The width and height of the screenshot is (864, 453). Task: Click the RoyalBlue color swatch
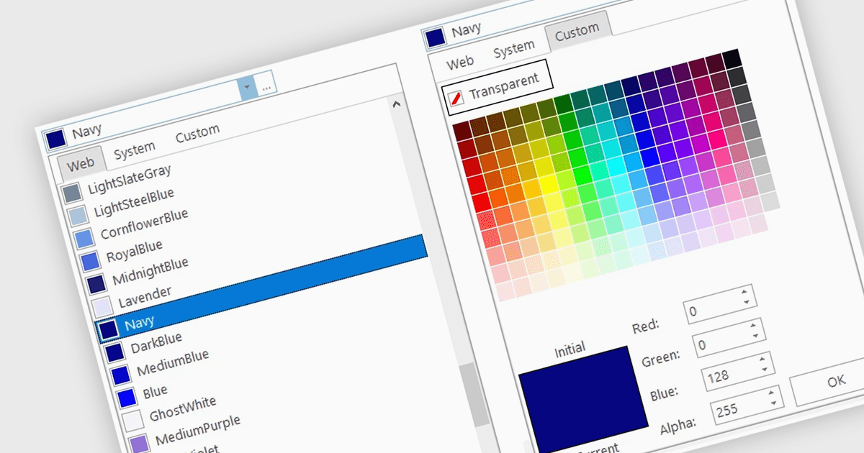[90, 261]
